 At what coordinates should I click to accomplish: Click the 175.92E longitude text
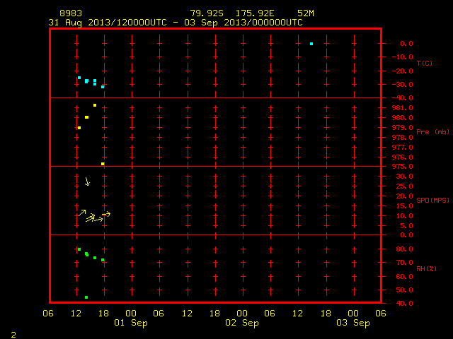(x=255, y=13)
